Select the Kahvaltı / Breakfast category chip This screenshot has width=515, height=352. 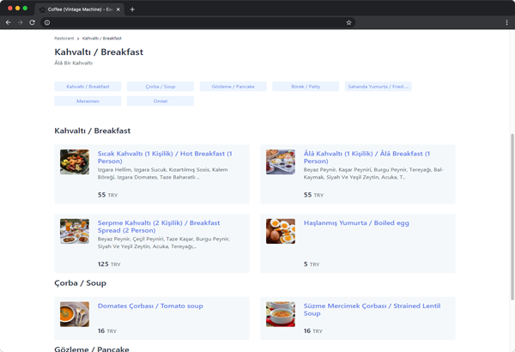88,87
